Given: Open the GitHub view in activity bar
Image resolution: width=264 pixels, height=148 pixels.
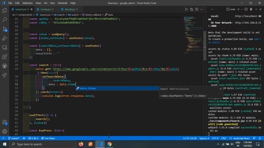Looking at the screenshot, I should pos(5,66).
